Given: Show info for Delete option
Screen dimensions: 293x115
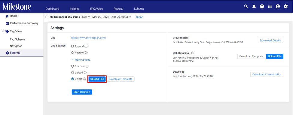Looking at the screenshot, I should click(x=84, y=79).
